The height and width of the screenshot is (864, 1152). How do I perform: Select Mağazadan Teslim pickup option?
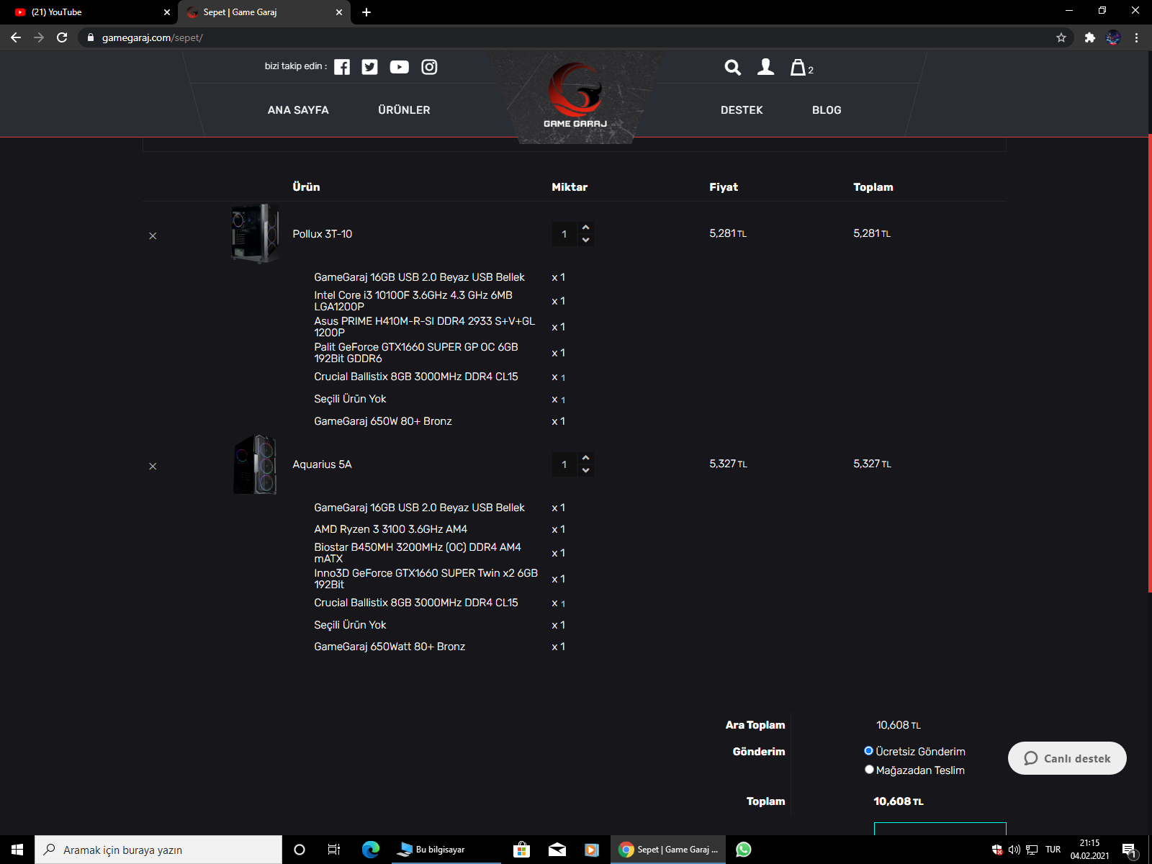click(x=869, y=770)
